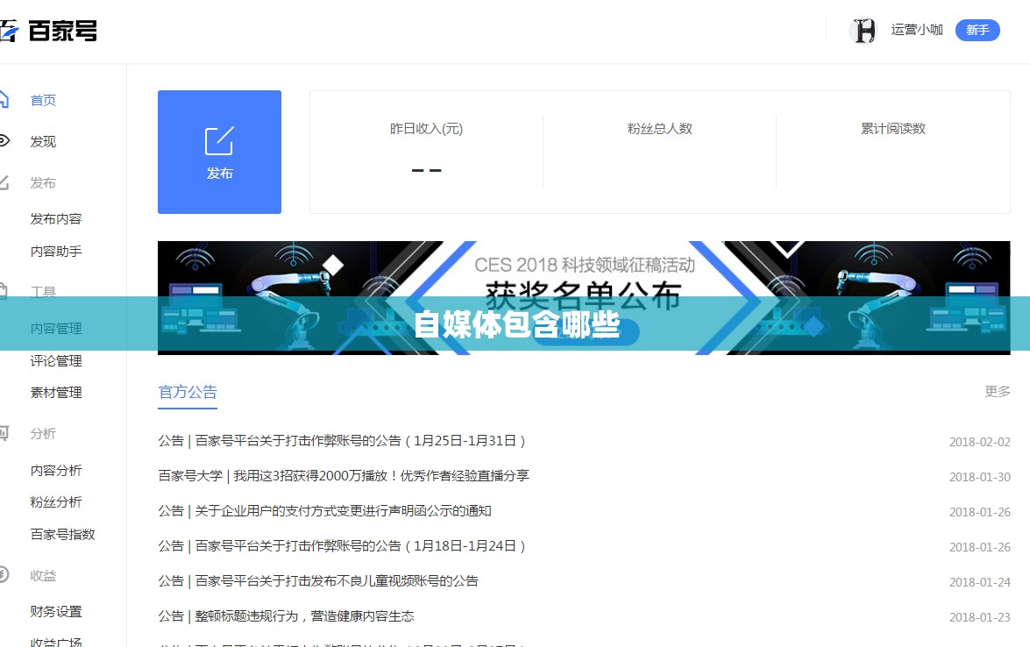This screenshot has width=1030, height=647.
Task: Click the date 2018-01-23
Action: tap(979, 617)
